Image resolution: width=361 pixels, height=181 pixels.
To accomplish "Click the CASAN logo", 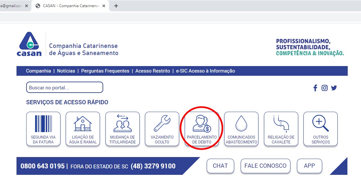I will 29,44.
